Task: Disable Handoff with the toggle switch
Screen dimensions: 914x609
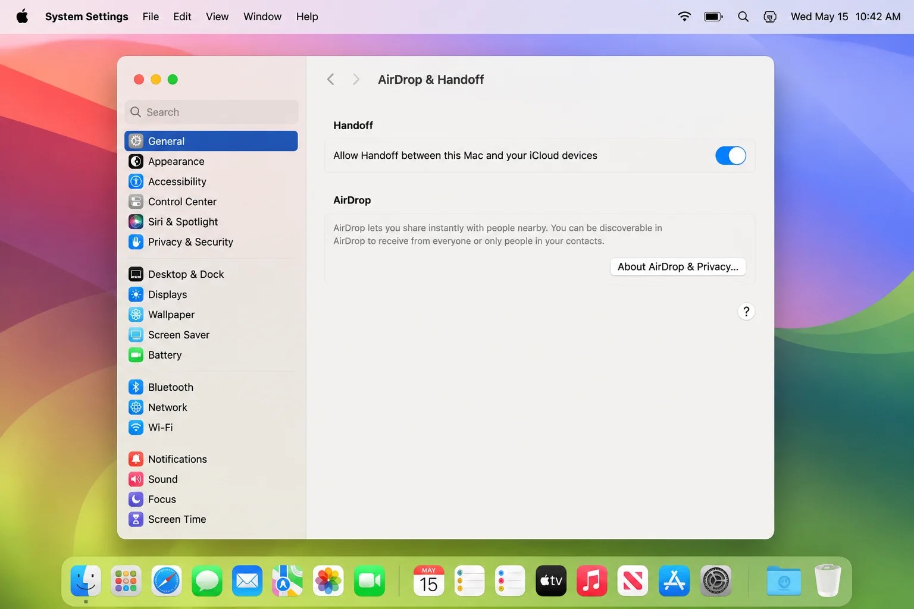Action: (x=731, y=156)
